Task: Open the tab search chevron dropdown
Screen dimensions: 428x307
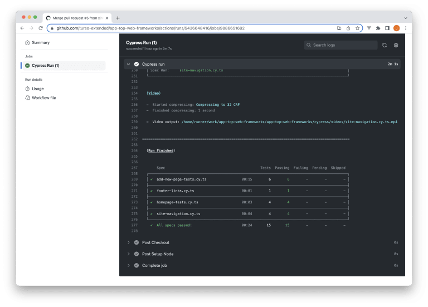Action: click(x=406, y=18)
